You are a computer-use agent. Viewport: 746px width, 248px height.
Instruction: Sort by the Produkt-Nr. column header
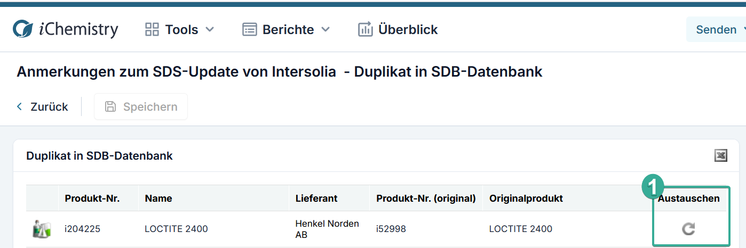coord(92,199)
